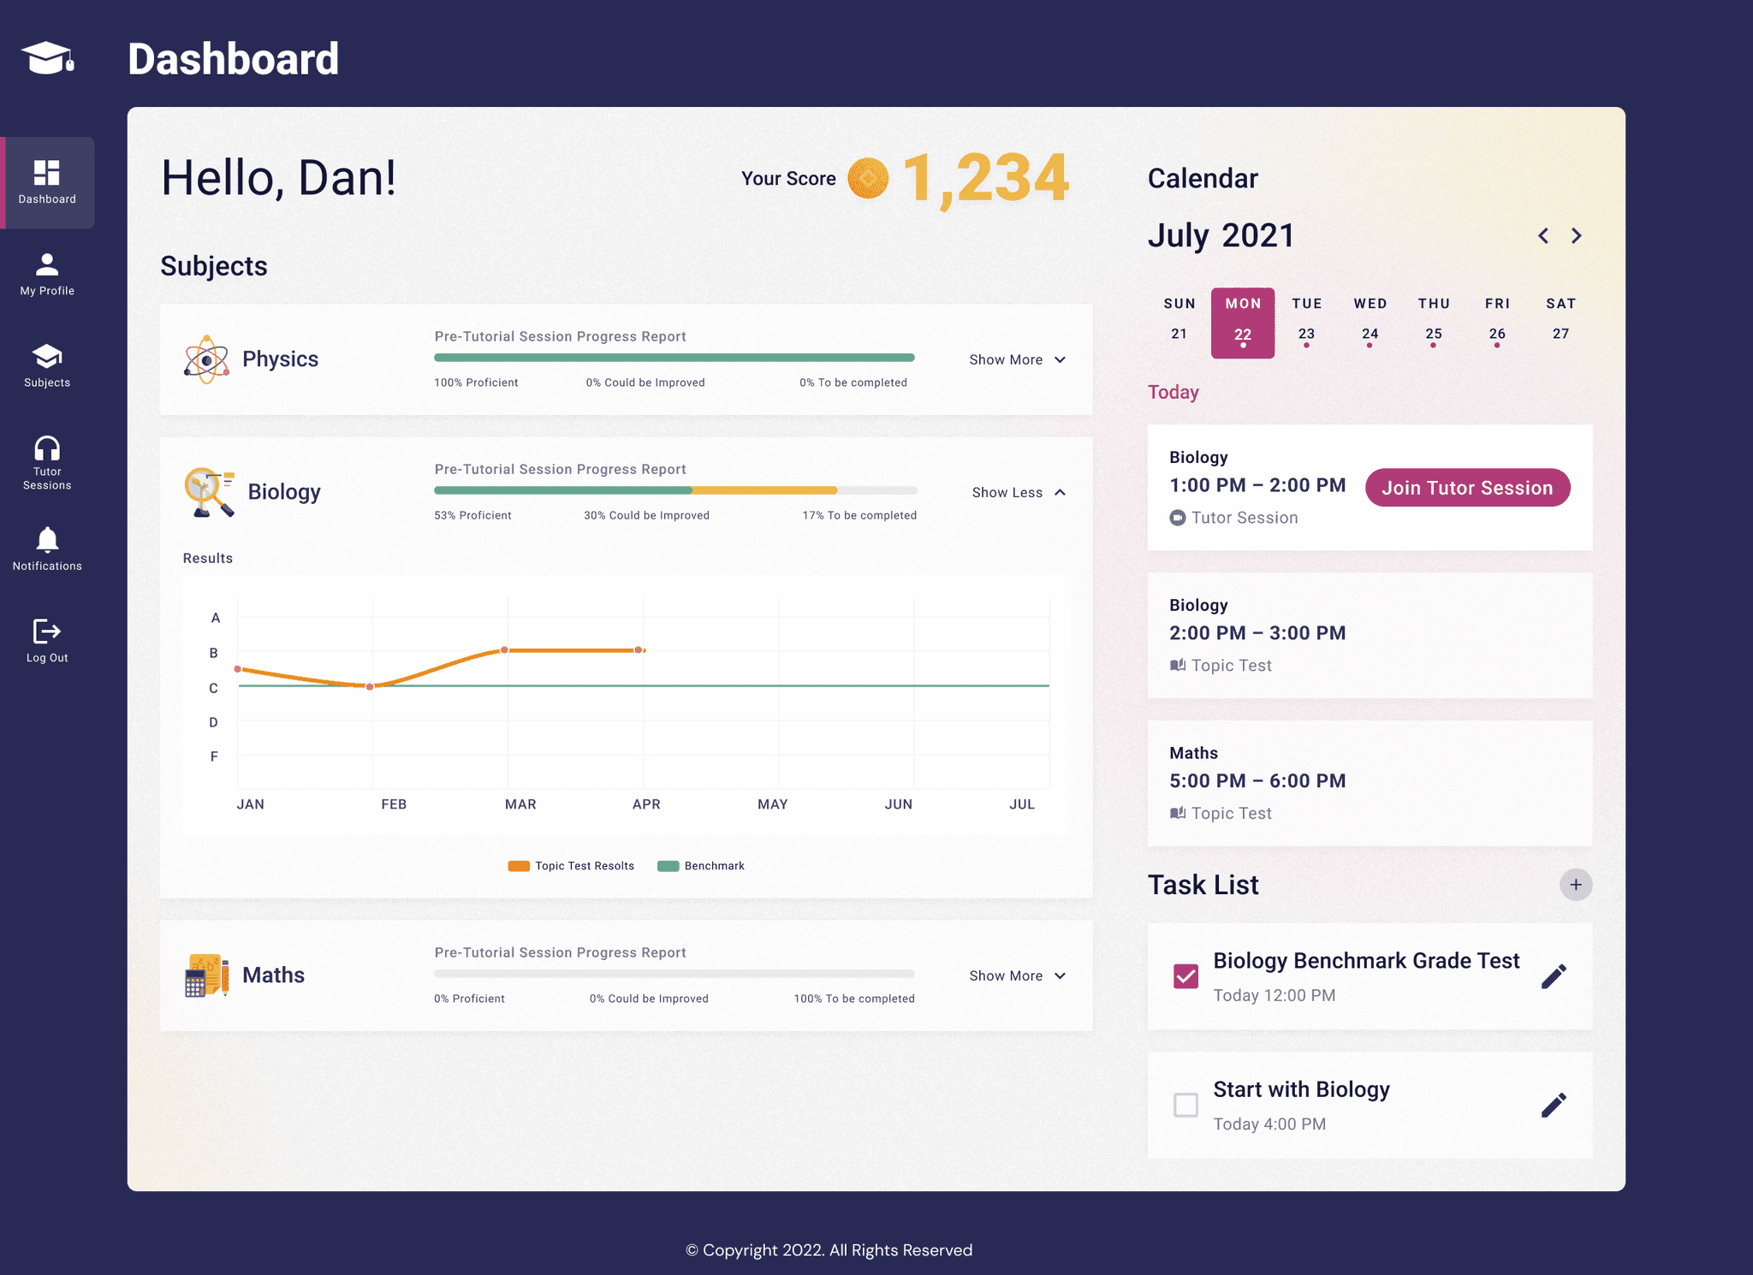Click the graduation cap logo icon
The image size is (1753, 1275).
48,58
